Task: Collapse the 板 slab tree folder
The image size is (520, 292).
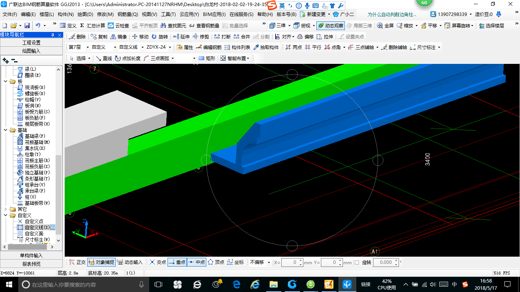Action: 6,81
